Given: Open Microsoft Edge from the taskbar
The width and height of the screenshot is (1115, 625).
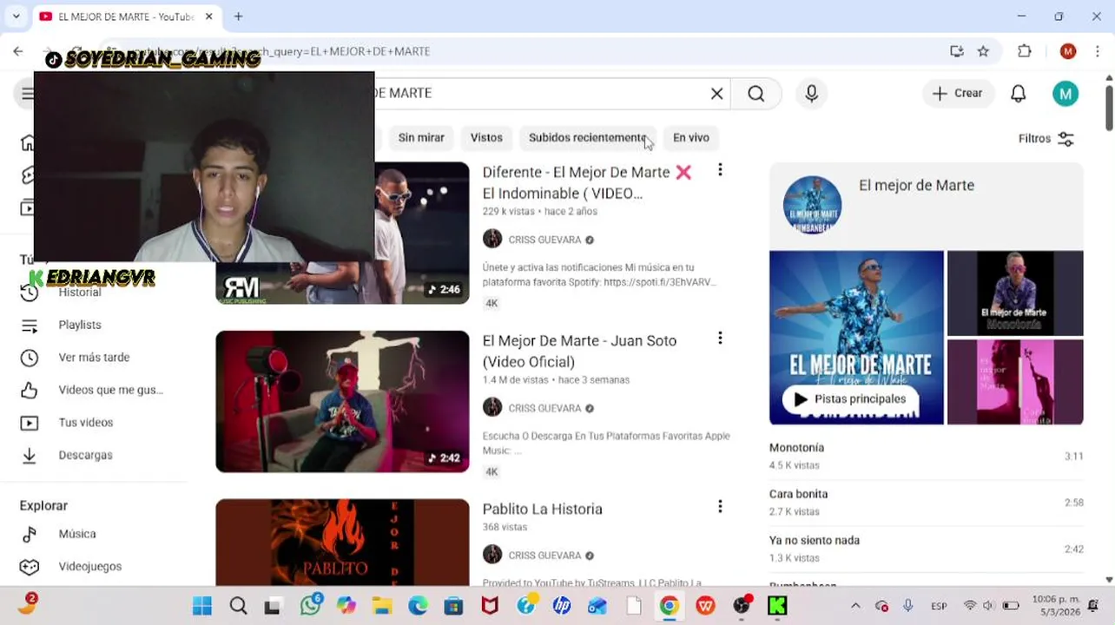Looking at the screenshot, I should 418,606.
